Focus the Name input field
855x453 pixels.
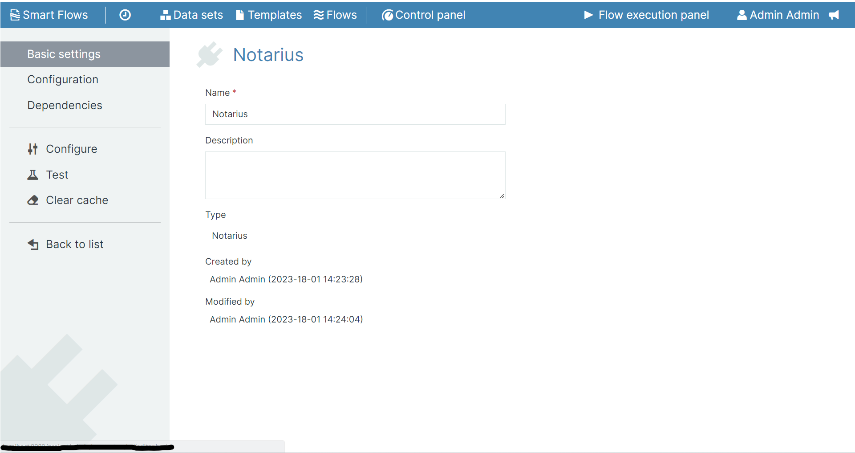point(355,114)
